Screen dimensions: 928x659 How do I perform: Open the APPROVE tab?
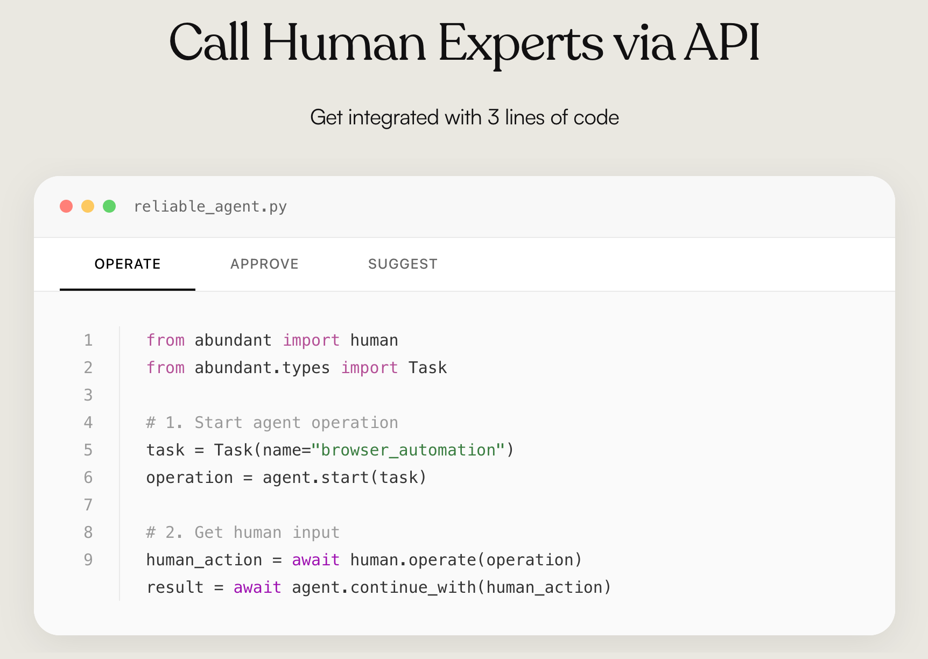coord(264,264)
